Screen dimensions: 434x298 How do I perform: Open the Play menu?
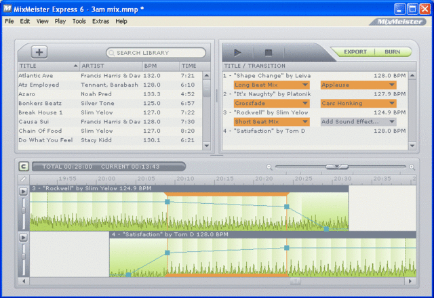(60, 21)
